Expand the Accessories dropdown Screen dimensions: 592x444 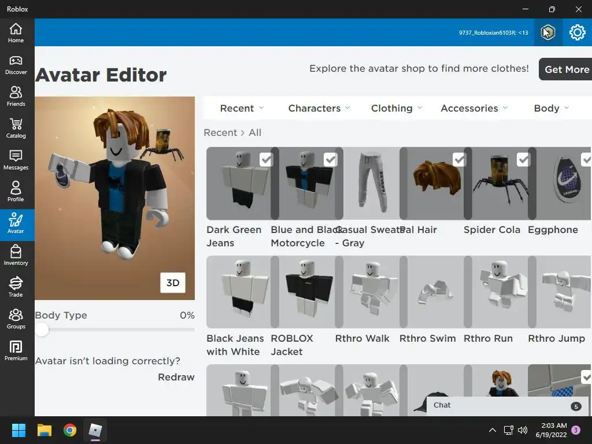pyautogui.click(x=475, y=108)
